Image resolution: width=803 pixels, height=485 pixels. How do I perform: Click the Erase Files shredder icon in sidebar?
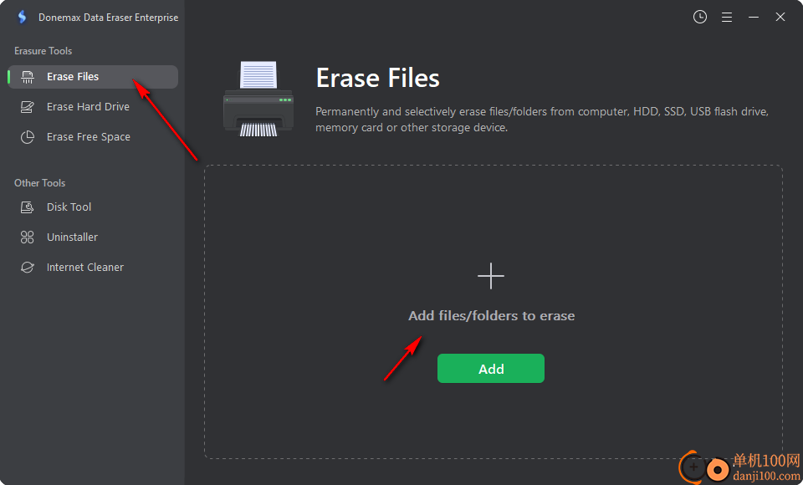click(x=27, y=77)
